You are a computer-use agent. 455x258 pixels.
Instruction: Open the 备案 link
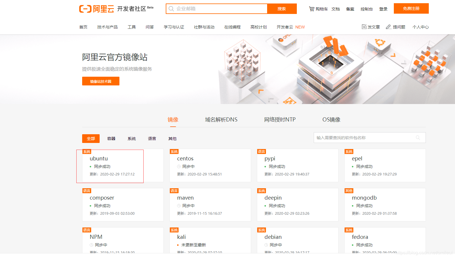[x=350, y=9]
